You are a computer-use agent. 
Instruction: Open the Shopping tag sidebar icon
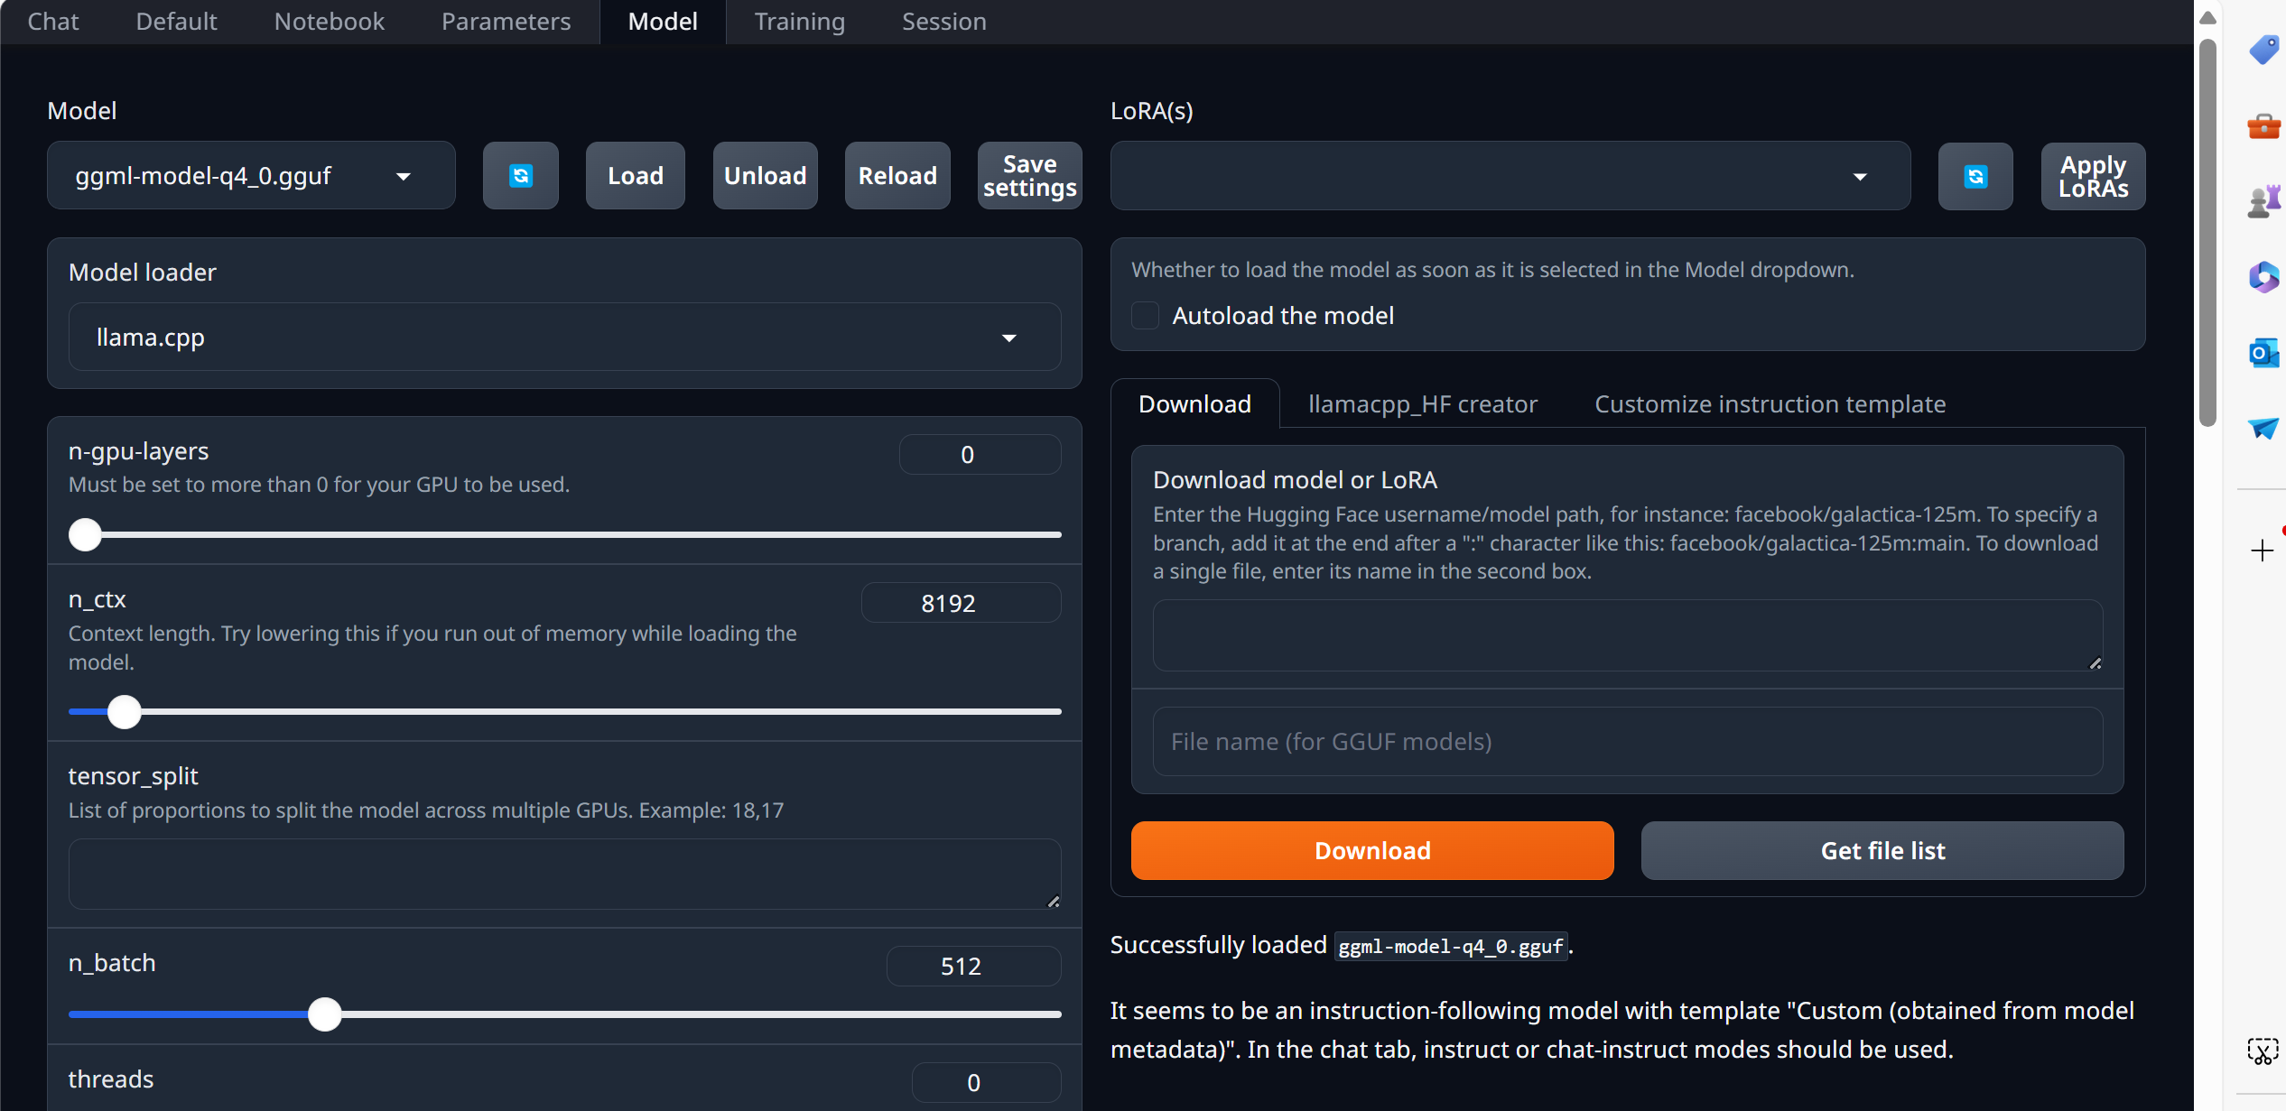(x=2263, y=49)
